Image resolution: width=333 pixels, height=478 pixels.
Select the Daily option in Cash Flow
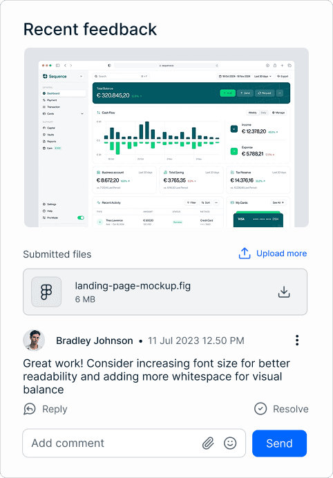pyautogui.click(x=263, y=113)
